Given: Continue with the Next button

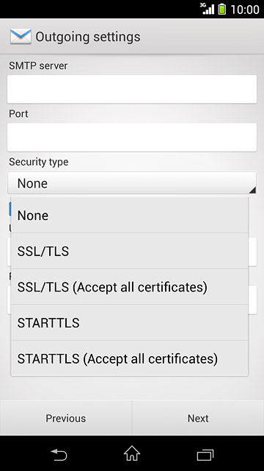Looking at the screenshot, I should coord(198,418).
